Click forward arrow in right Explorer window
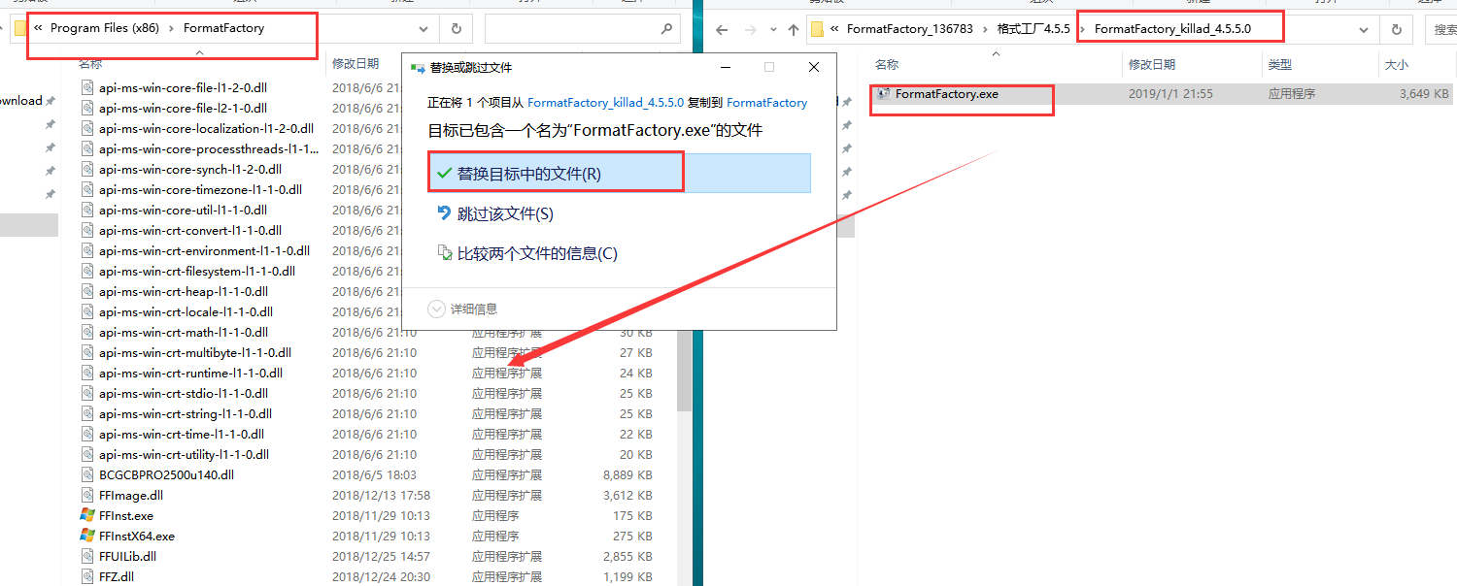The height and width of the screenshot is (586, 1457). [751, 29]
